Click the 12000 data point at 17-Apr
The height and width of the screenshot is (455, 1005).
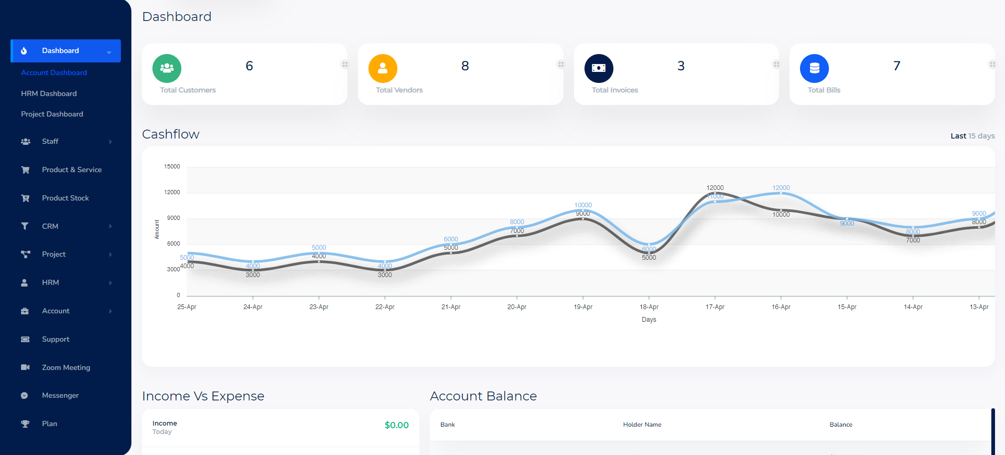715,194
